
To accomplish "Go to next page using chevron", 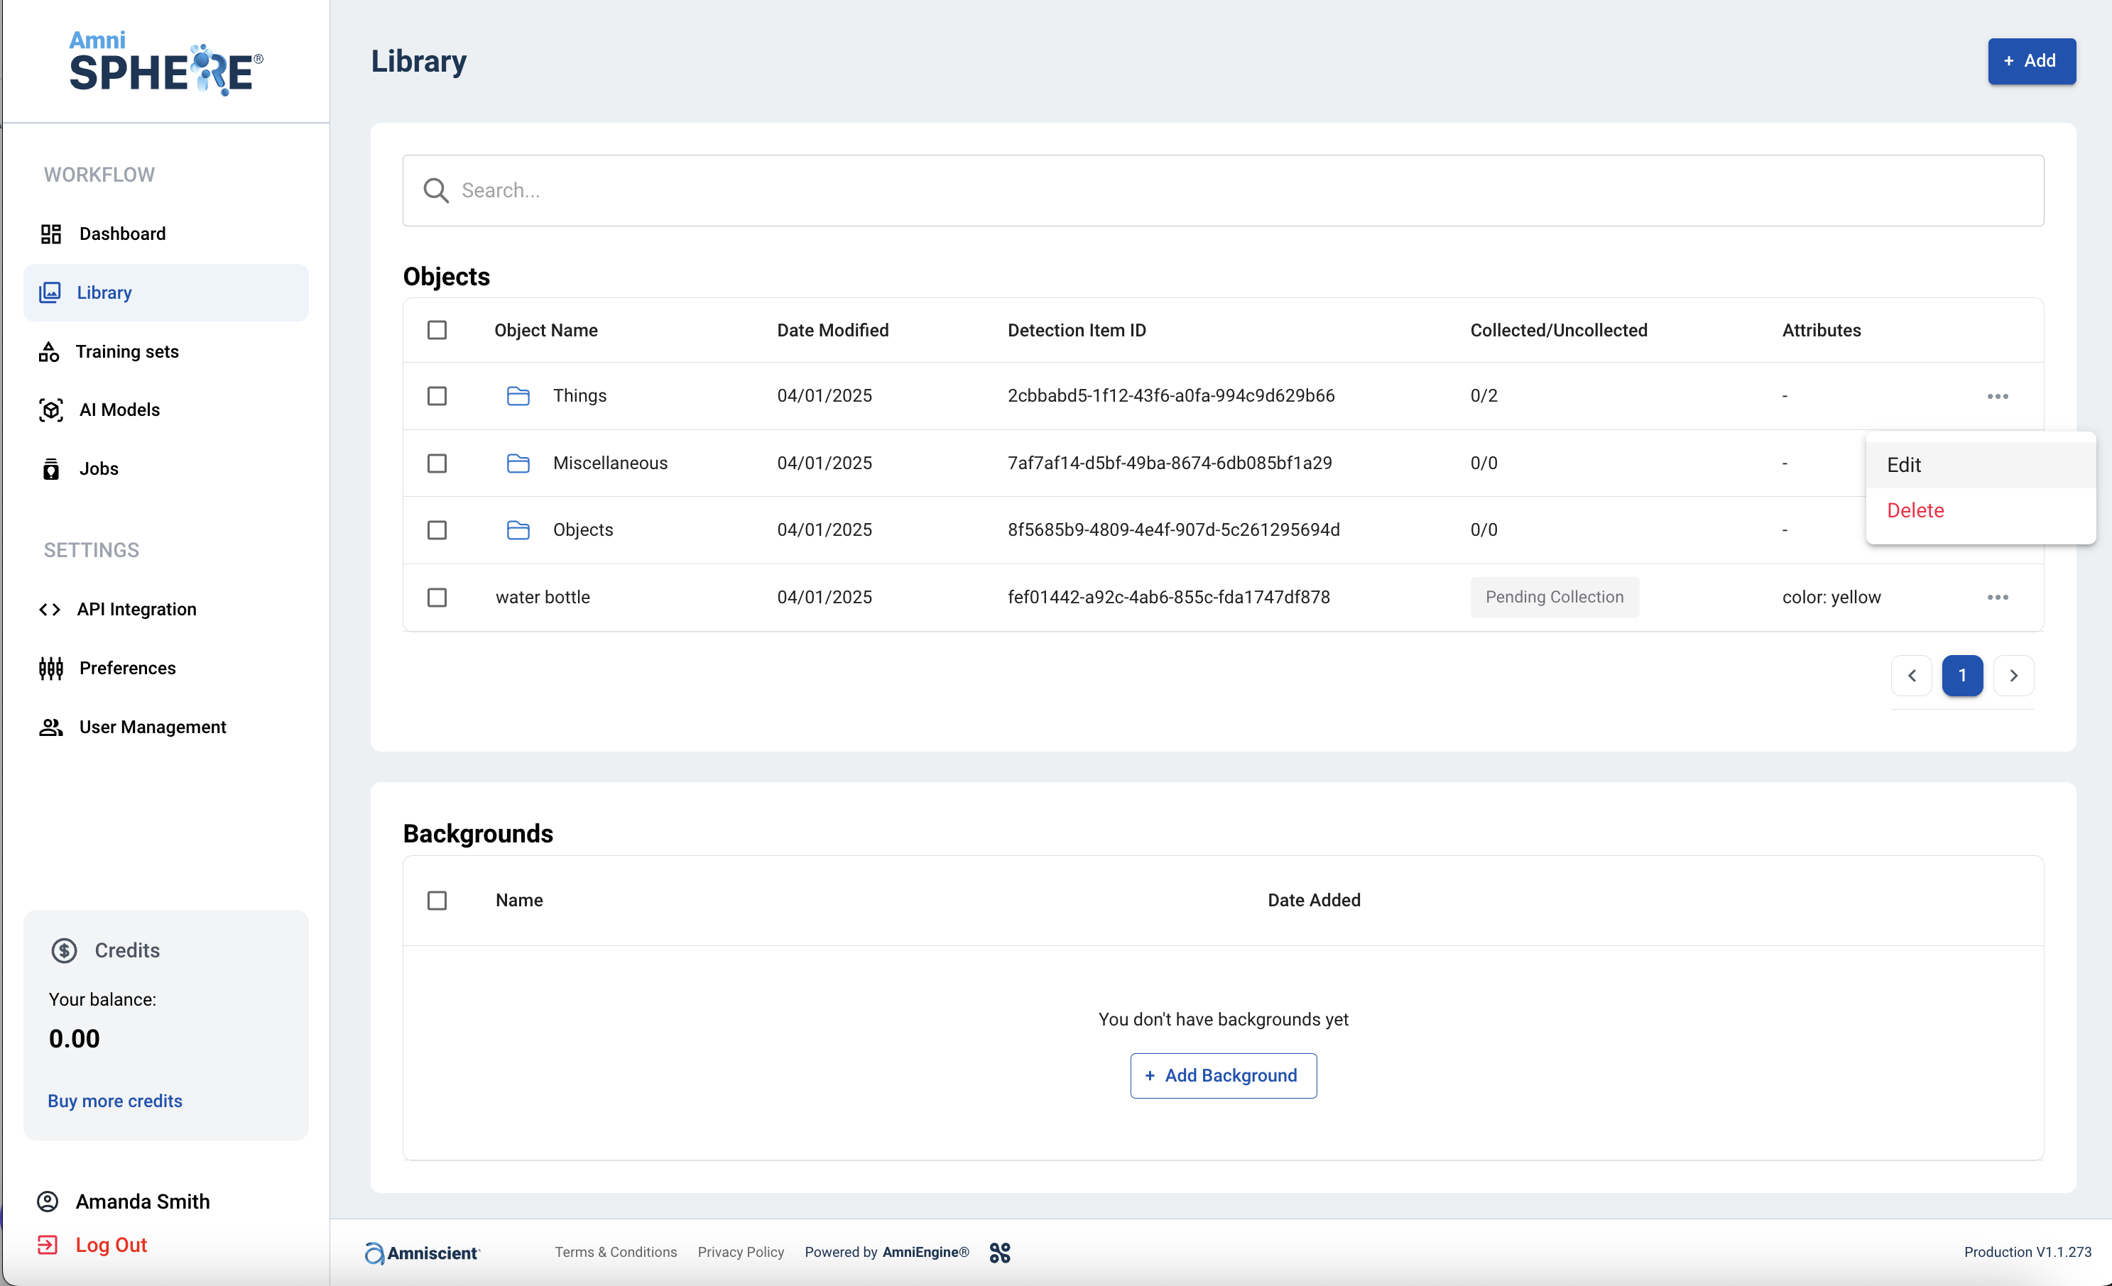I will [2013, 676].
